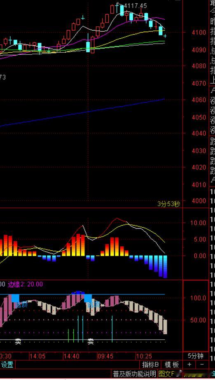Zoom in with the + button
The height and width of the screenshot is (380, 215).
[x=189, y=365]
